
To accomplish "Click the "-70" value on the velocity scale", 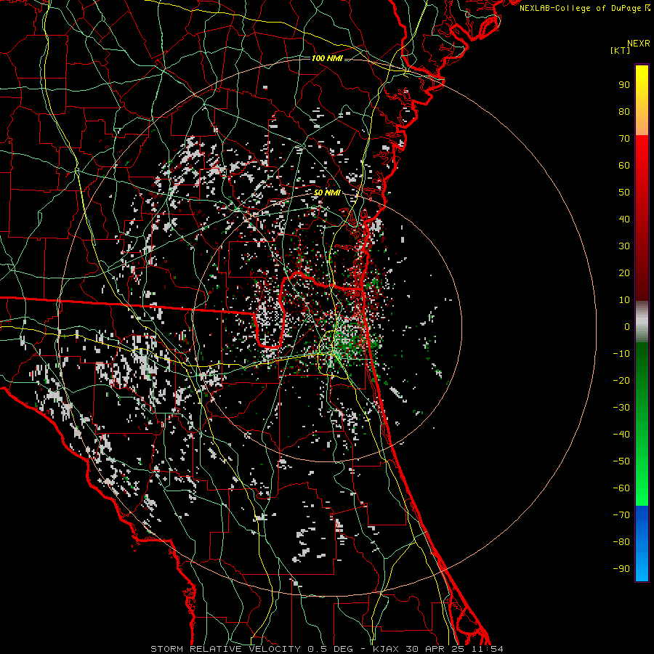I will point(621,515).
